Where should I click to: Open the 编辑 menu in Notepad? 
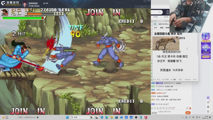click(162, 28)
